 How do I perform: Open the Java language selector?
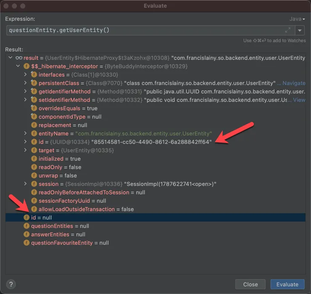pos(297,19)
